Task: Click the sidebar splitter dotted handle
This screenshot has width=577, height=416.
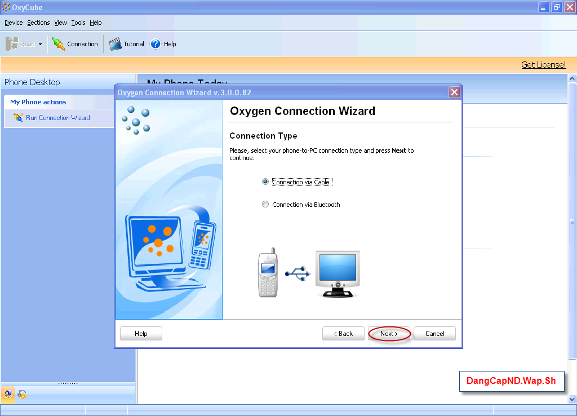Action: pyautogui.click(x=68, y=383)
